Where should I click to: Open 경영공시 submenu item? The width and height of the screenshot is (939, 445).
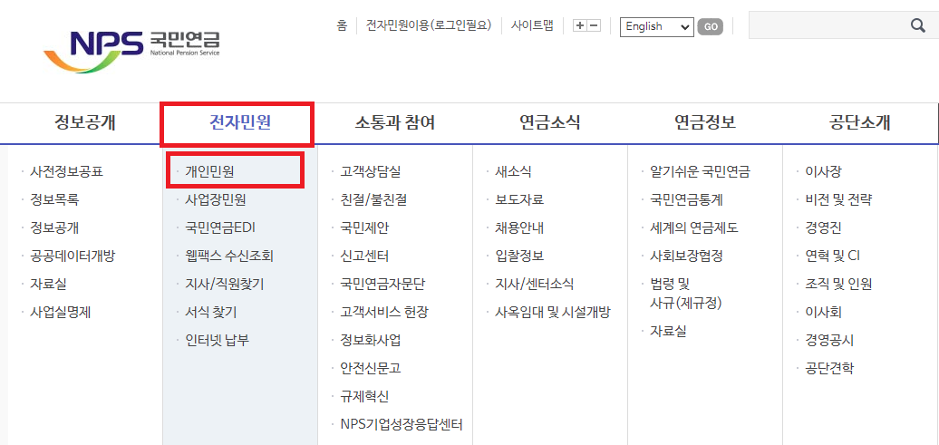[x=830, y=340]
